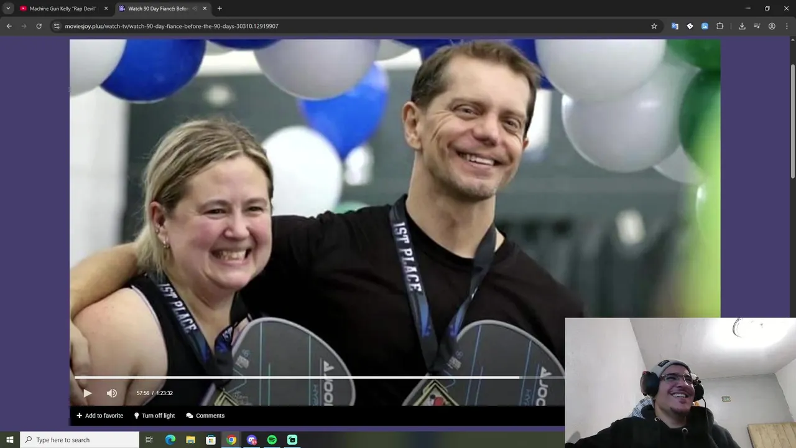This screenshot has height=448, width=796.
Task: Open the Chrome profile avatar
Action: click(x=772, y=26)
